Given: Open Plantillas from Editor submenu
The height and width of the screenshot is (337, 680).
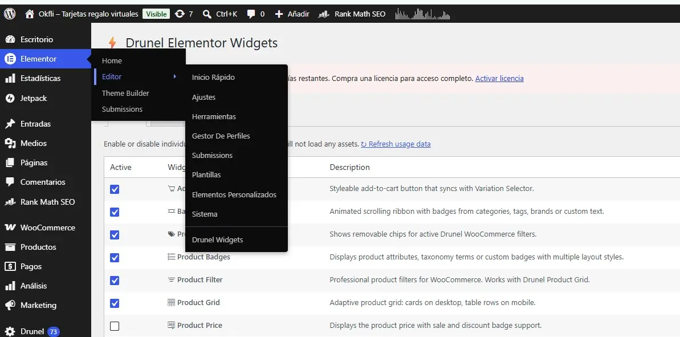Looking at the screenshot, I should click(x=206, y=175).
